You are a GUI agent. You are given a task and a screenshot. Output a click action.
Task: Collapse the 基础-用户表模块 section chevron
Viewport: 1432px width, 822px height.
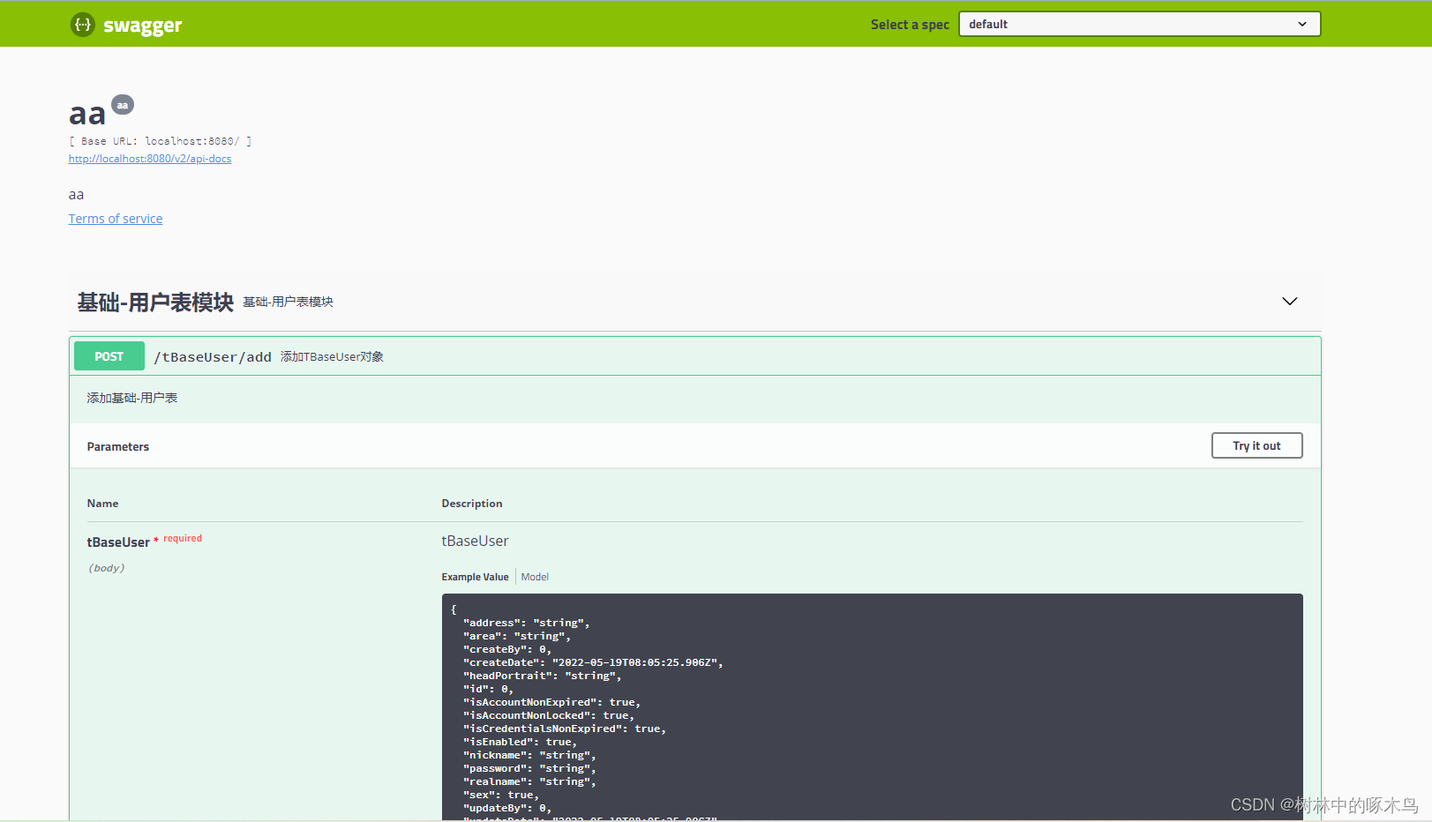pyautogui.click(x=1289, y=302)
